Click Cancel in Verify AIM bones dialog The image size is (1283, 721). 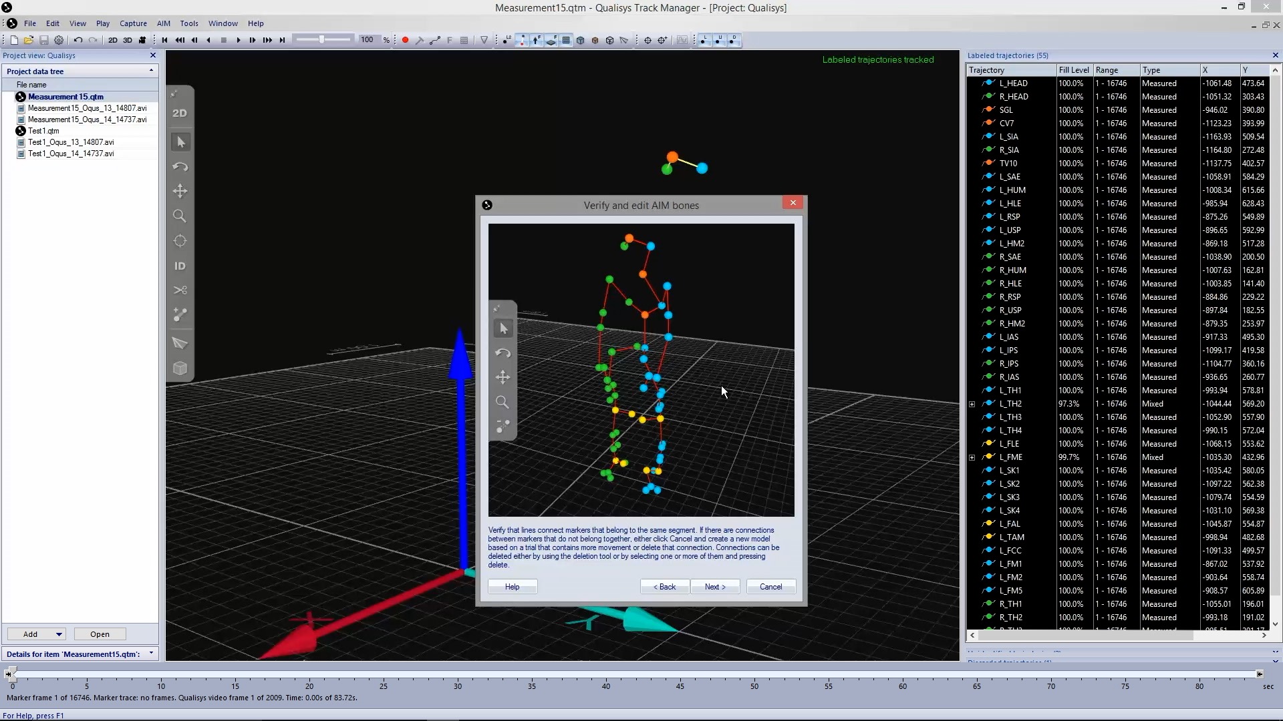point(770,587)
